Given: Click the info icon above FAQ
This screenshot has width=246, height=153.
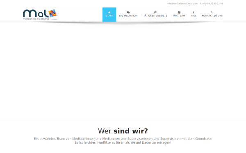Looking at the screenshot, I should (x=194, y=12).
